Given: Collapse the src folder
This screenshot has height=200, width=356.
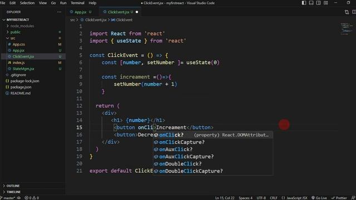Looking at the screenshot, I should point(33,38).
